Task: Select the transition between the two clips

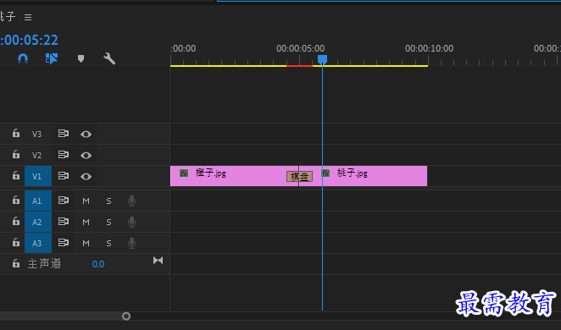Action: [x=299, y=176]
